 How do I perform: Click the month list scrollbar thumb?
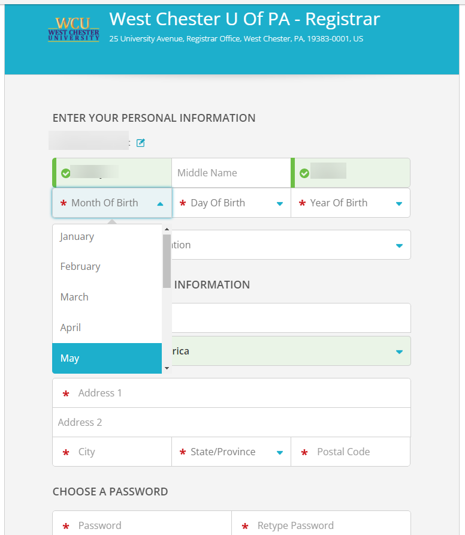click(x=167, y=261)
